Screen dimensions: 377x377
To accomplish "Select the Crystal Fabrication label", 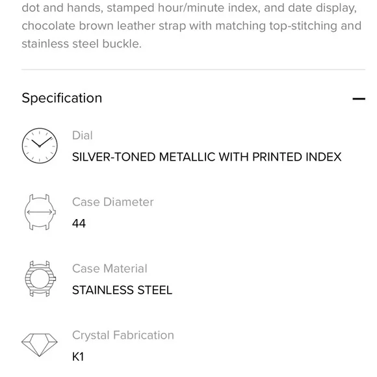I will click(123, 335).
